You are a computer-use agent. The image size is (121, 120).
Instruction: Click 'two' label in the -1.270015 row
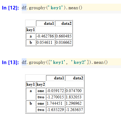point(41,97)
